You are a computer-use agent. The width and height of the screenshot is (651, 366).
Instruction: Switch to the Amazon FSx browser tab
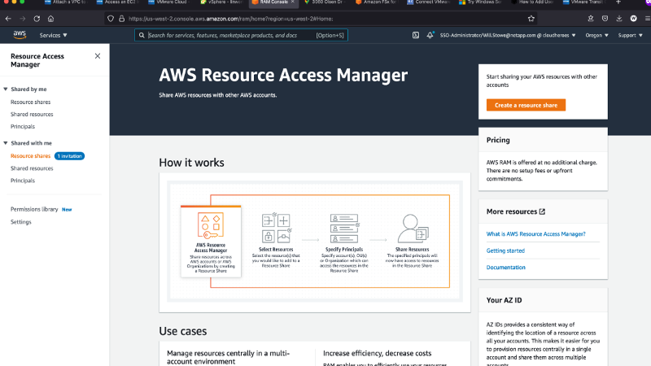(x=378, y=2)
